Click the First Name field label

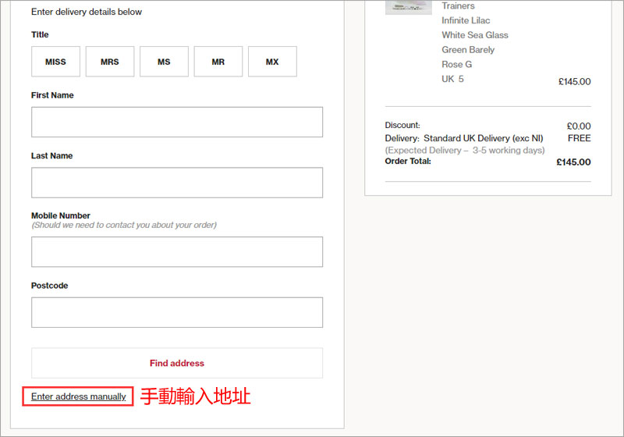coord(52,95)
